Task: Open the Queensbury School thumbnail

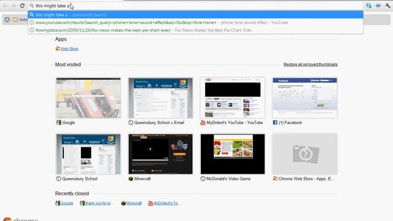Action: [x=88, y=154]
